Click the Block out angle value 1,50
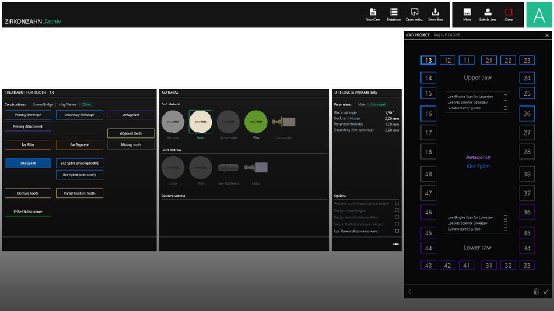The image size is (554, 311). click(x=390, y=112)
